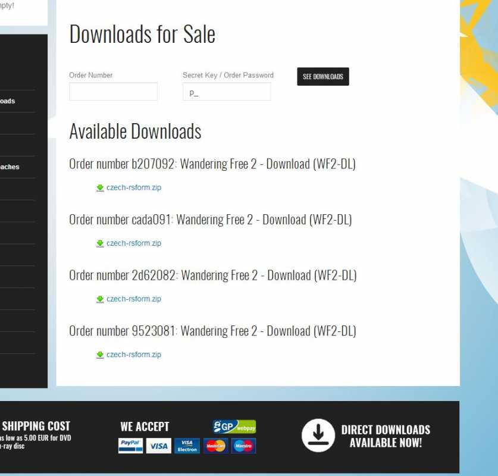Click the MasterCard logo in footer
This screenshot has width=498, height=476.
click(x=215, y=446)
